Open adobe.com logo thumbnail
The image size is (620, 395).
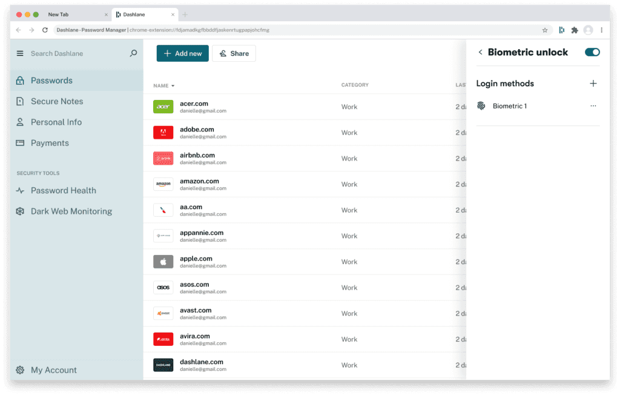pos(163,133)
